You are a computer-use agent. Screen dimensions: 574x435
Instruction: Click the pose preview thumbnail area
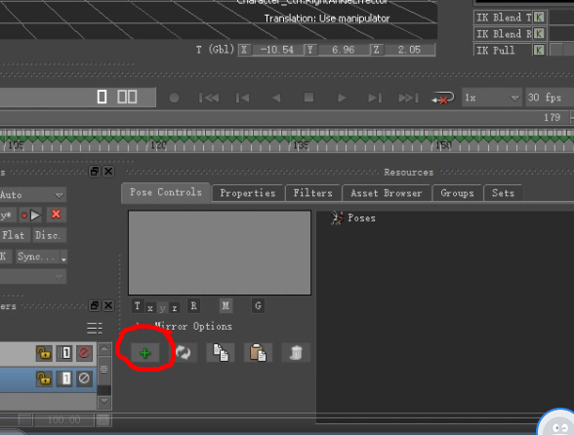point(220,253)
